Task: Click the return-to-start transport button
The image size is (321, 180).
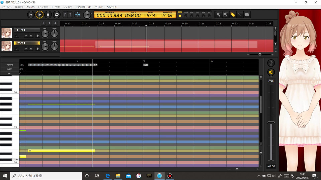Action: pos(31,14)
